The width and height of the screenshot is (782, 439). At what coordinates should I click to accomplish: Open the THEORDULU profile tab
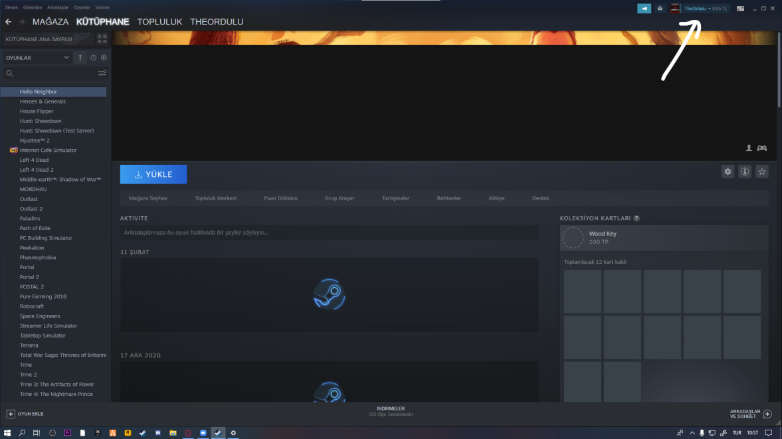[x=217, y=22]
